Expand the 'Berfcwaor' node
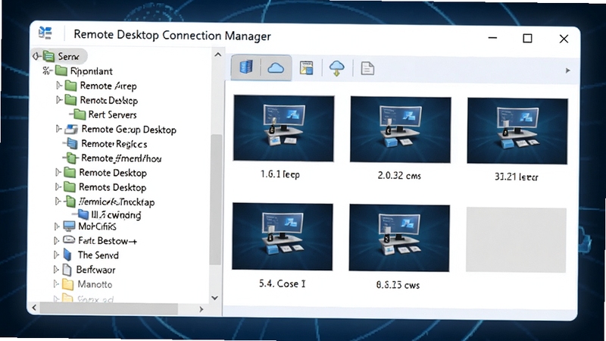Viewport: 606px width, 341px height. tap(56, 269)
